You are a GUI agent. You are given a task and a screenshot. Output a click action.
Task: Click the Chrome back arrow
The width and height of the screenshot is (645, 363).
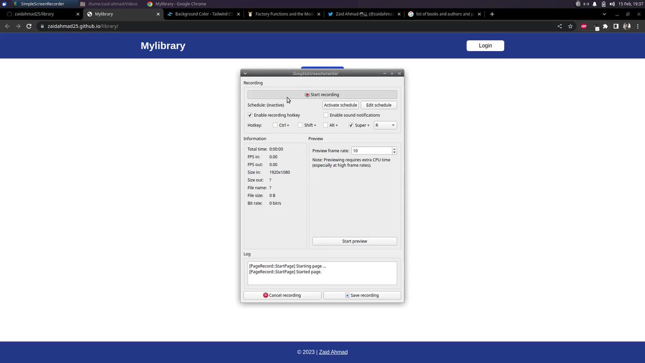click(x=8, y=26)
